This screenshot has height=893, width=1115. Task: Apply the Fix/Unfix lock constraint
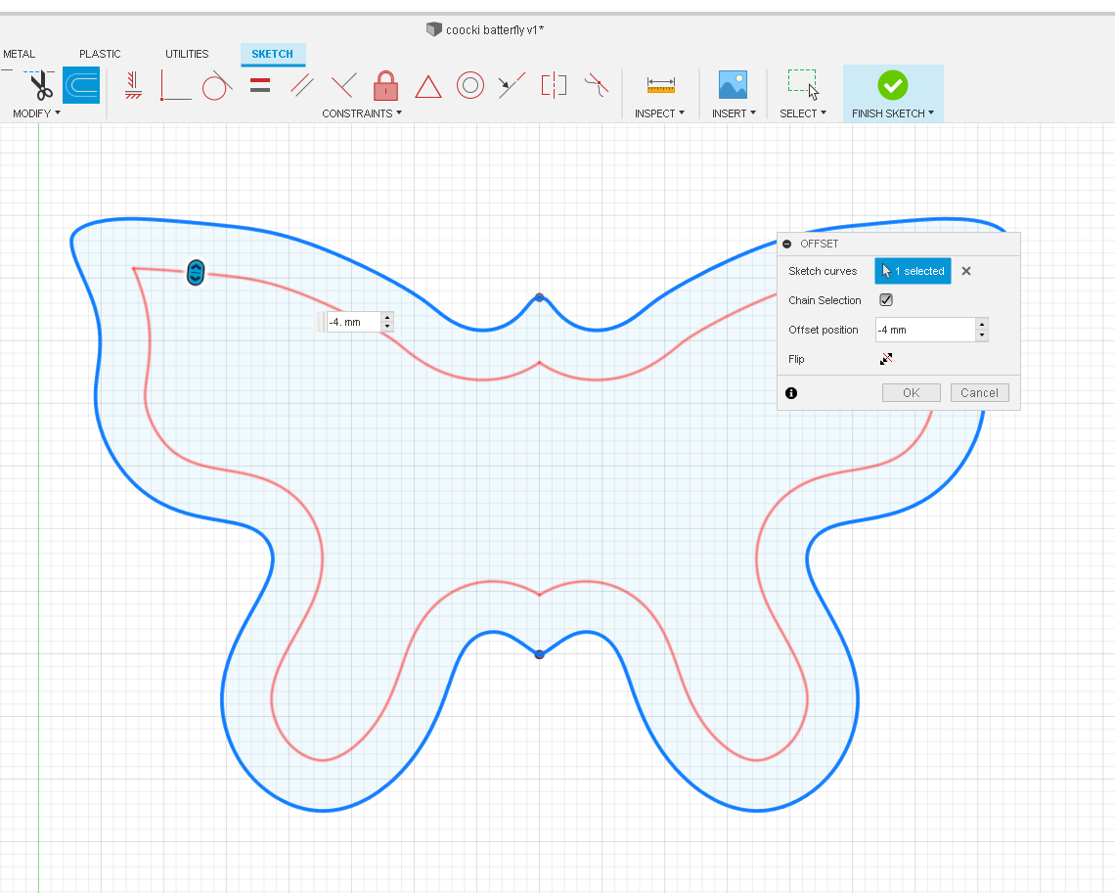click(385, 85)
